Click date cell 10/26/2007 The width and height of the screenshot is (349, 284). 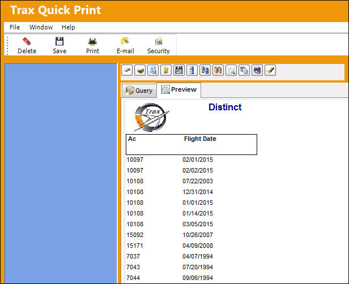198,235
